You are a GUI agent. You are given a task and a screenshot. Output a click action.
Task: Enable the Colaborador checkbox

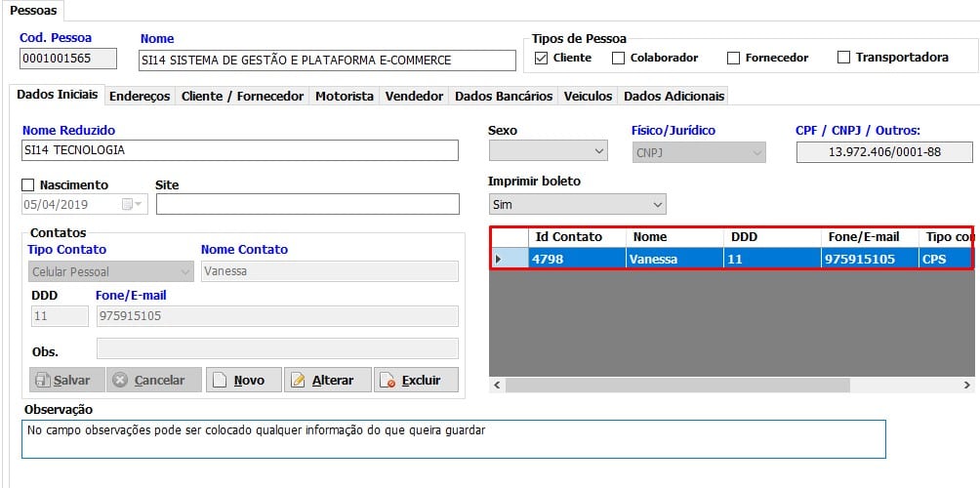coord(618,59)
